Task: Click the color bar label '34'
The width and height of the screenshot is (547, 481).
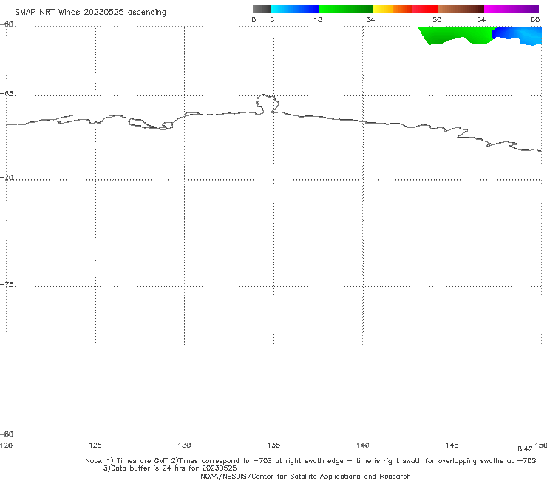Action: tap(370, 19)
